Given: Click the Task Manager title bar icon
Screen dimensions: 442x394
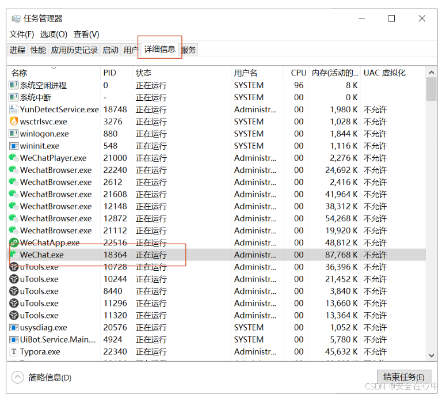Looking at the screenshot, I should [16, 18].
